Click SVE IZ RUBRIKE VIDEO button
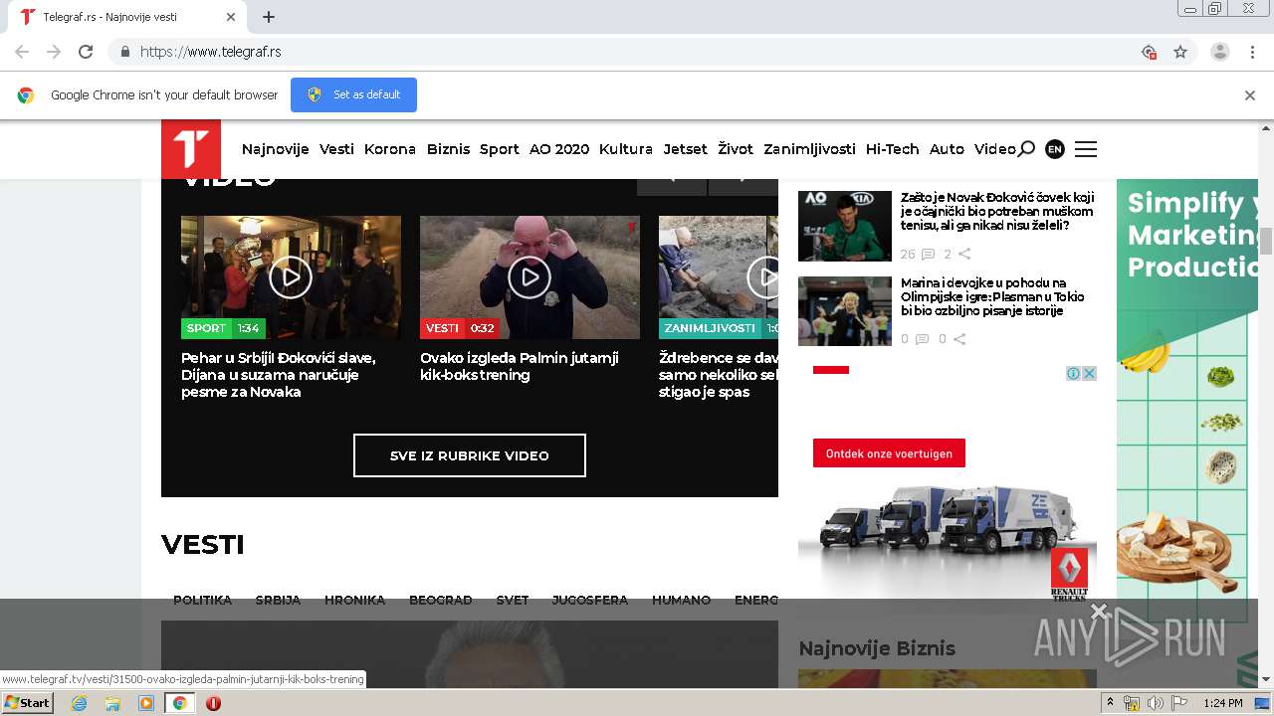The width and height of the screenshot is (1274, 716). point(470,455)
